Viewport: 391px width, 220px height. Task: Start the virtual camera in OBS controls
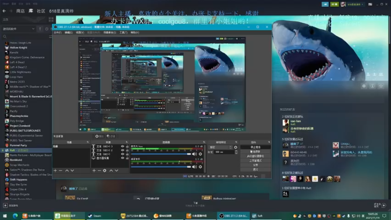click(255, 156)
